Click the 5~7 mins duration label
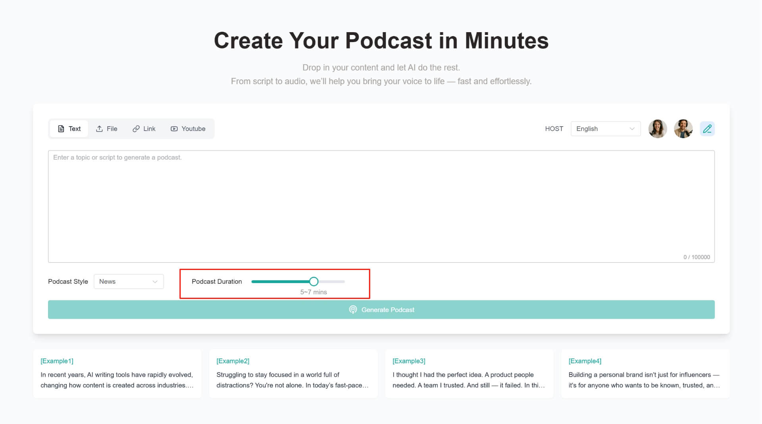 (x=314, y=292)
